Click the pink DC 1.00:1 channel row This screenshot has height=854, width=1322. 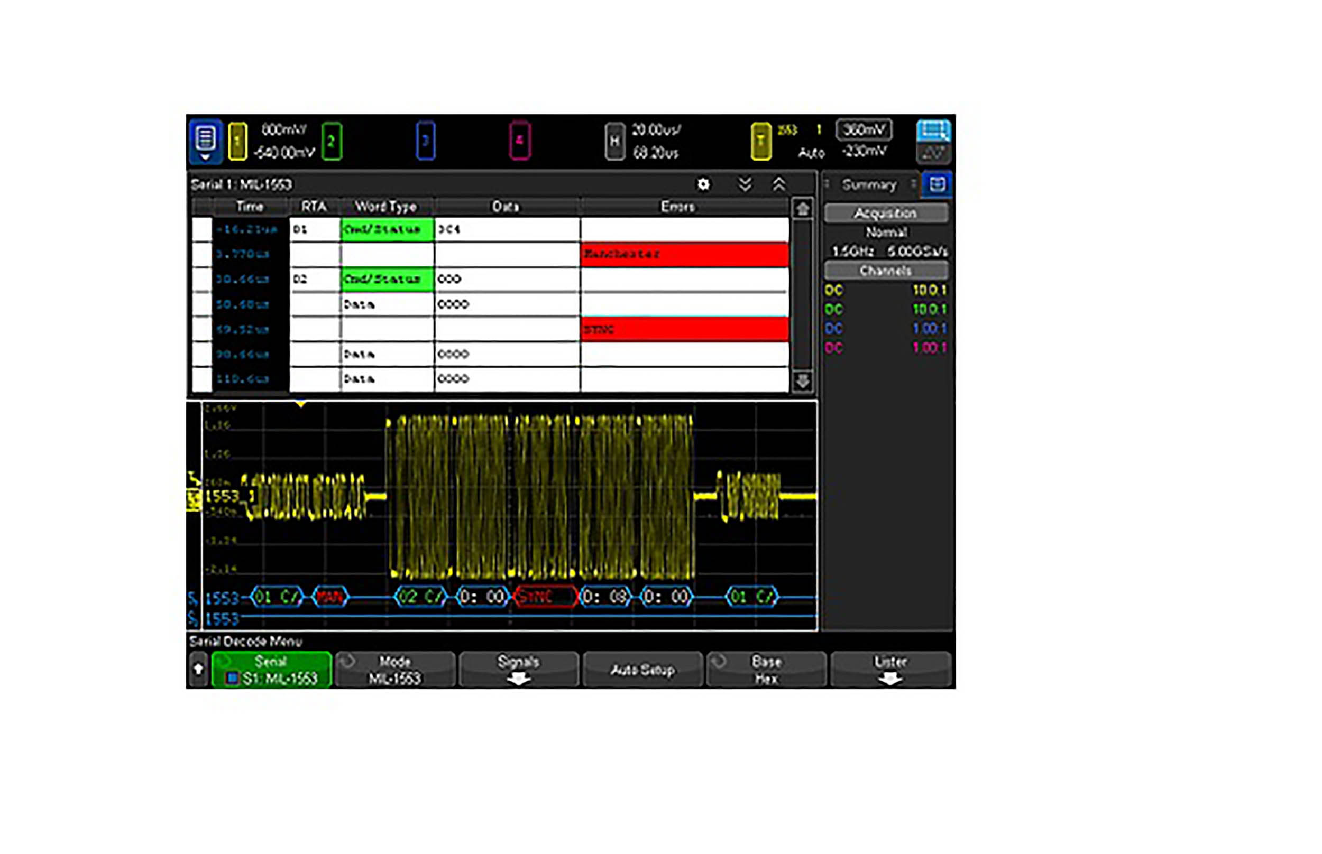[x=885, y=348]
